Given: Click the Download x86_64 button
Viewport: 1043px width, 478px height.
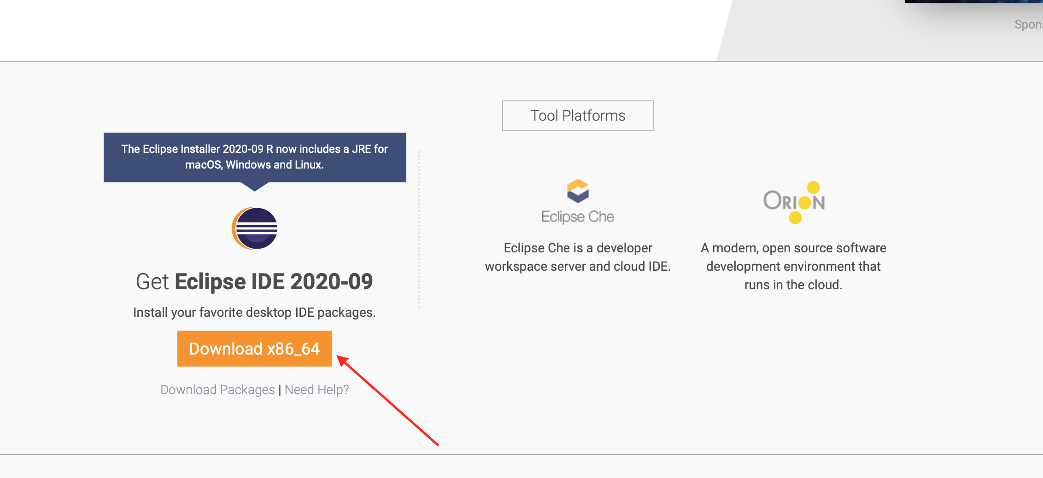Looking at the screenshot, I should (x=255, y=349).
